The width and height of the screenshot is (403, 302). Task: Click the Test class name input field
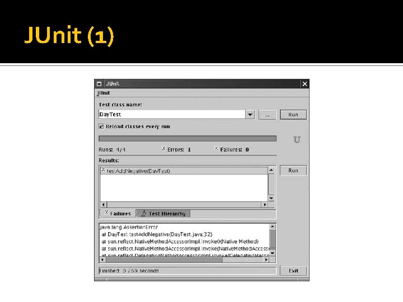click(172, 115)
